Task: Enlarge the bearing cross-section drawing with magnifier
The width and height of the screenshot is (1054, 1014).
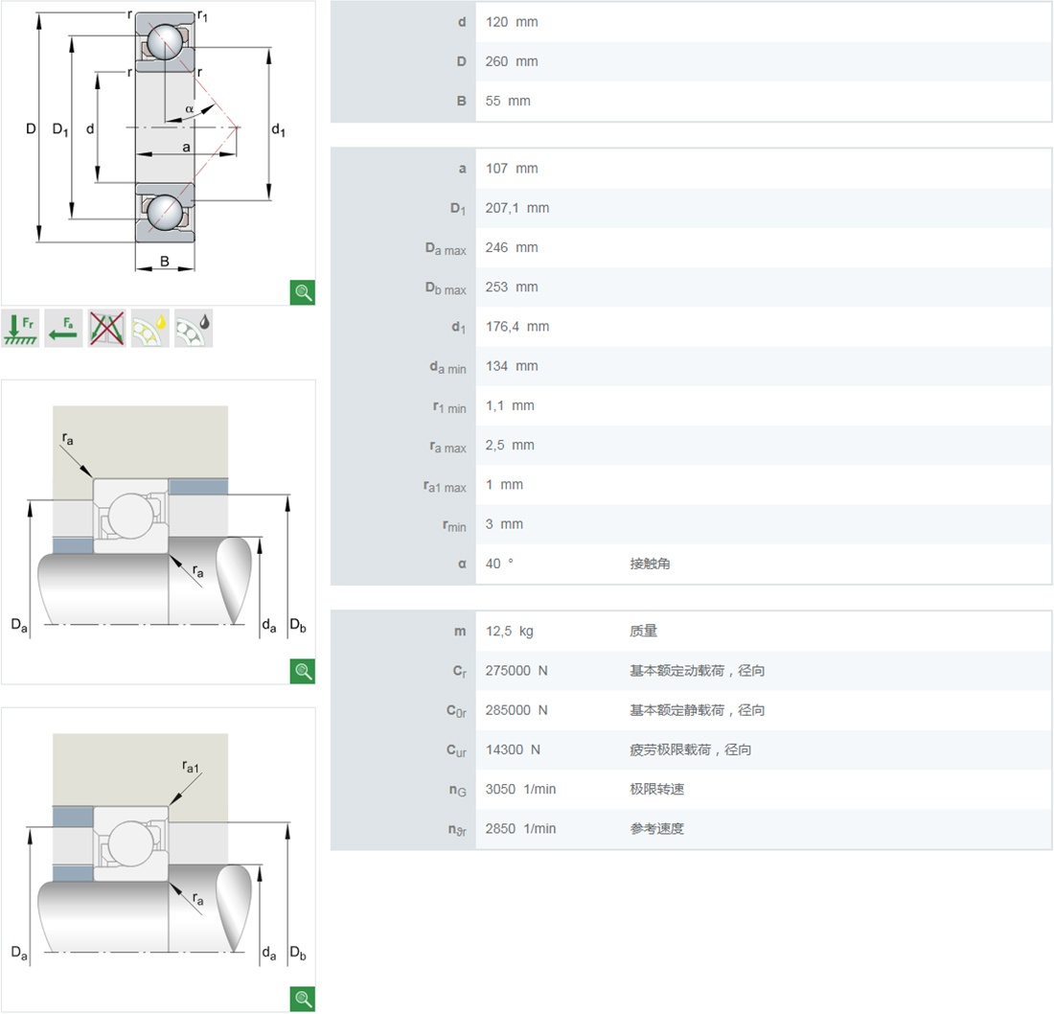Action: (303, 293)
